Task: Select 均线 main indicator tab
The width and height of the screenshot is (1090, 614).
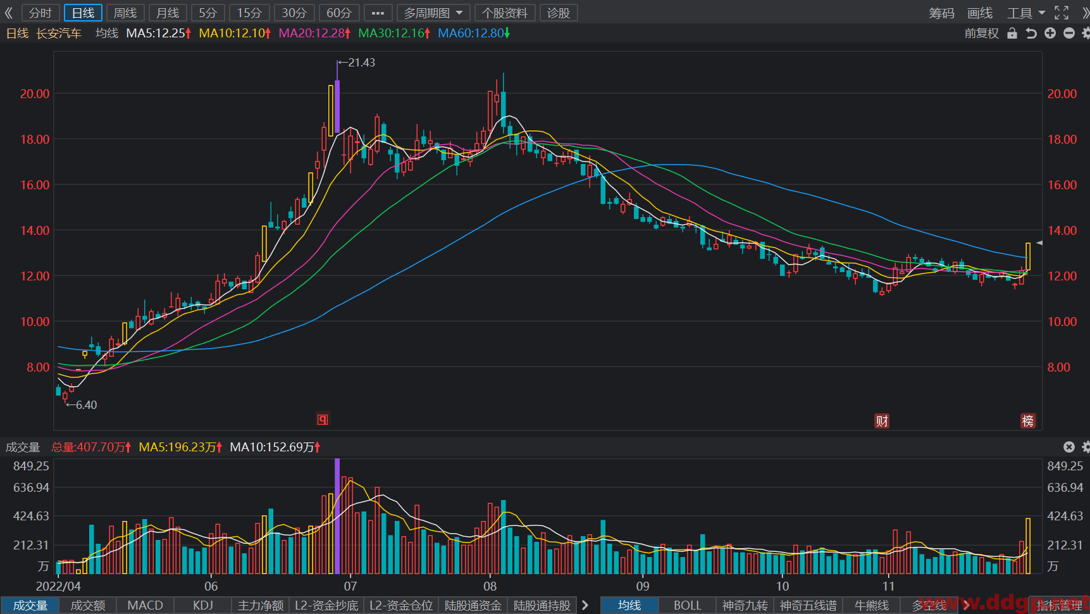Action: point(629,605)
